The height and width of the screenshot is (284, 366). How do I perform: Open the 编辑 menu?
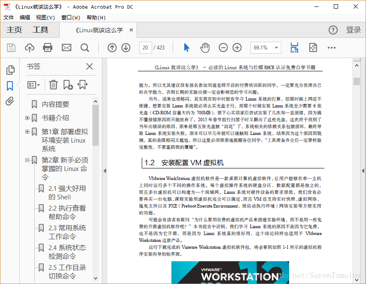click(25, 18)
